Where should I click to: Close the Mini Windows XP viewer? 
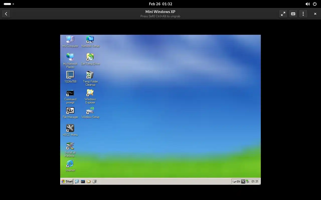(x=315, y=14)
